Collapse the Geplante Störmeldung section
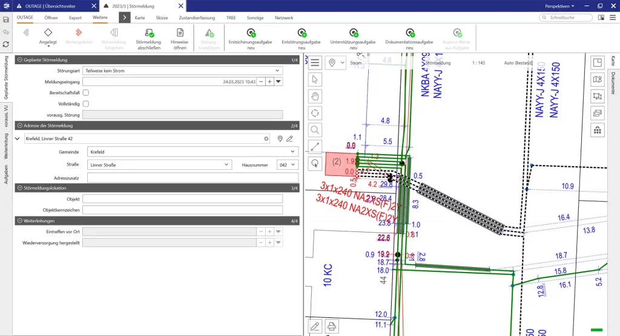 (x=20, y=60)
